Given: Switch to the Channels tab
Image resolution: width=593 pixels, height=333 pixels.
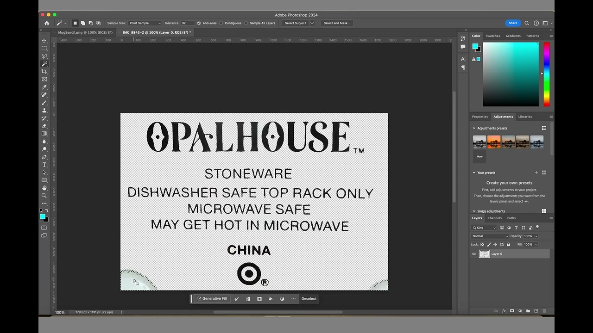Looking at the screenshot, I should 494,218.
